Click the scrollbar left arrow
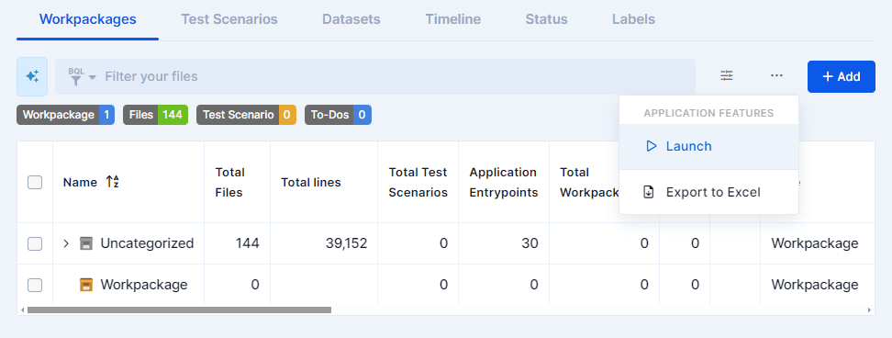This screenshot has height=338, width=892. [22, 310]
